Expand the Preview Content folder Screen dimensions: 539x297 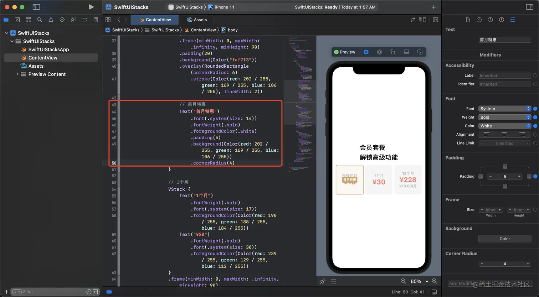(17, 74)
